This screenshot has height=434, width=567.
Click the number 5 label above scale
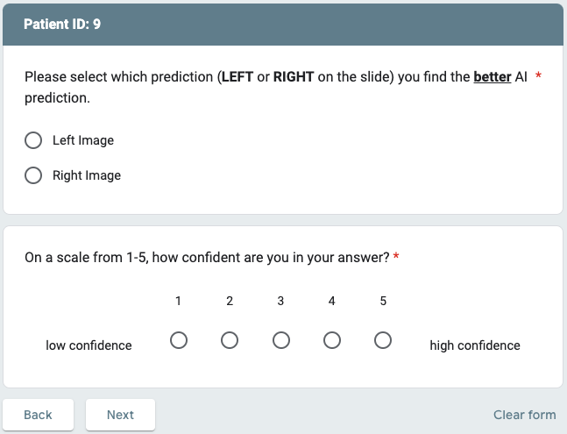(x=383, y=301)
